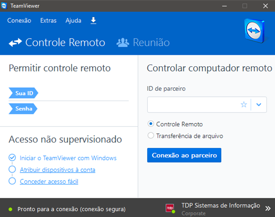275x217 pixels.
Task: Click the TDP company logo icon
Action: coord(170,208)
